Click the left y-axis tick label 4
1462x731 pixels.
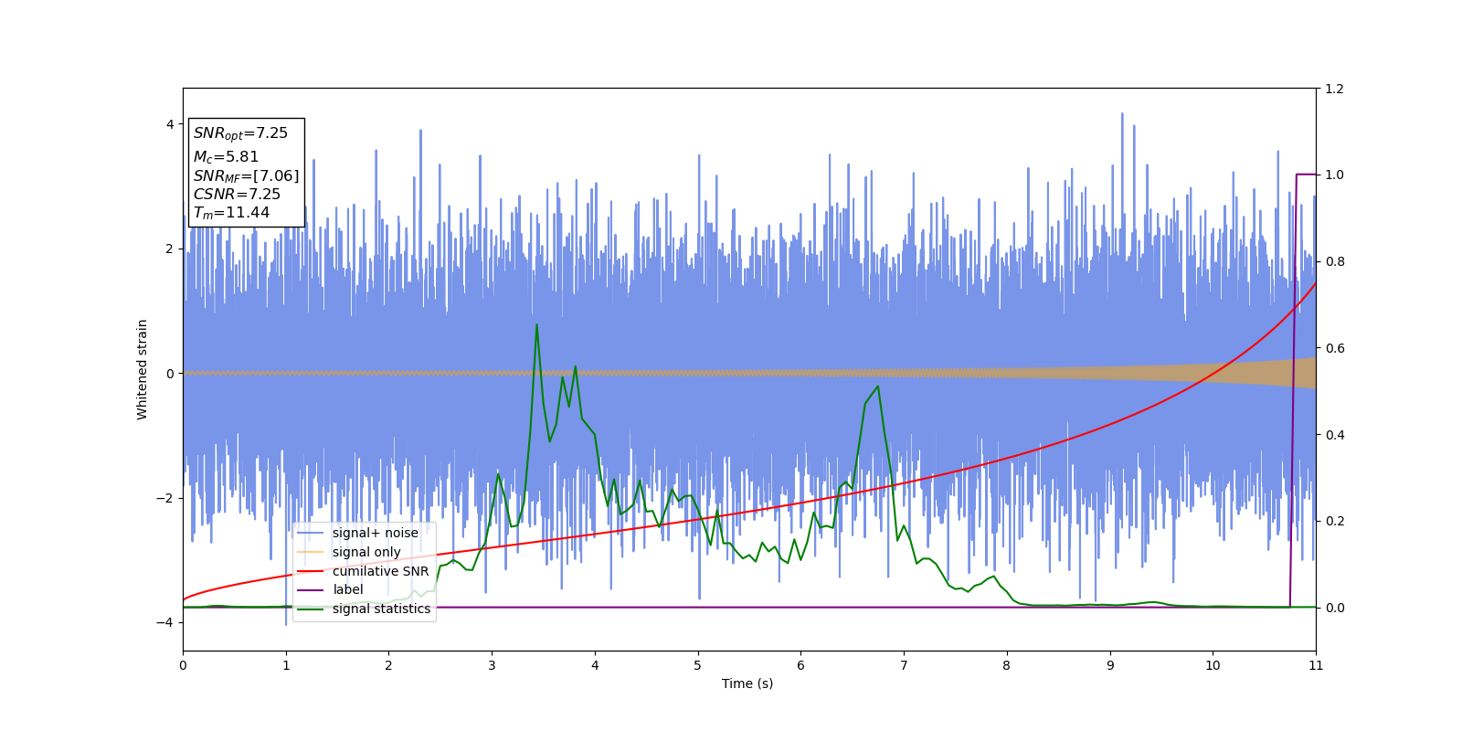point(170,124)
